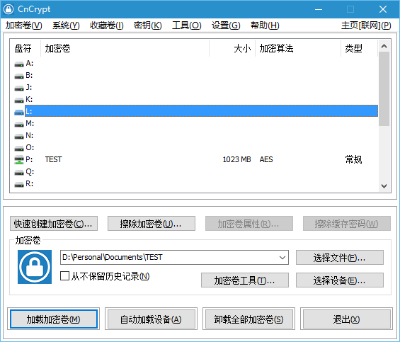Select the drive icon for Q:
This screenshot has width=400, height=342.
pyautogui.click(x=19, y=172)
